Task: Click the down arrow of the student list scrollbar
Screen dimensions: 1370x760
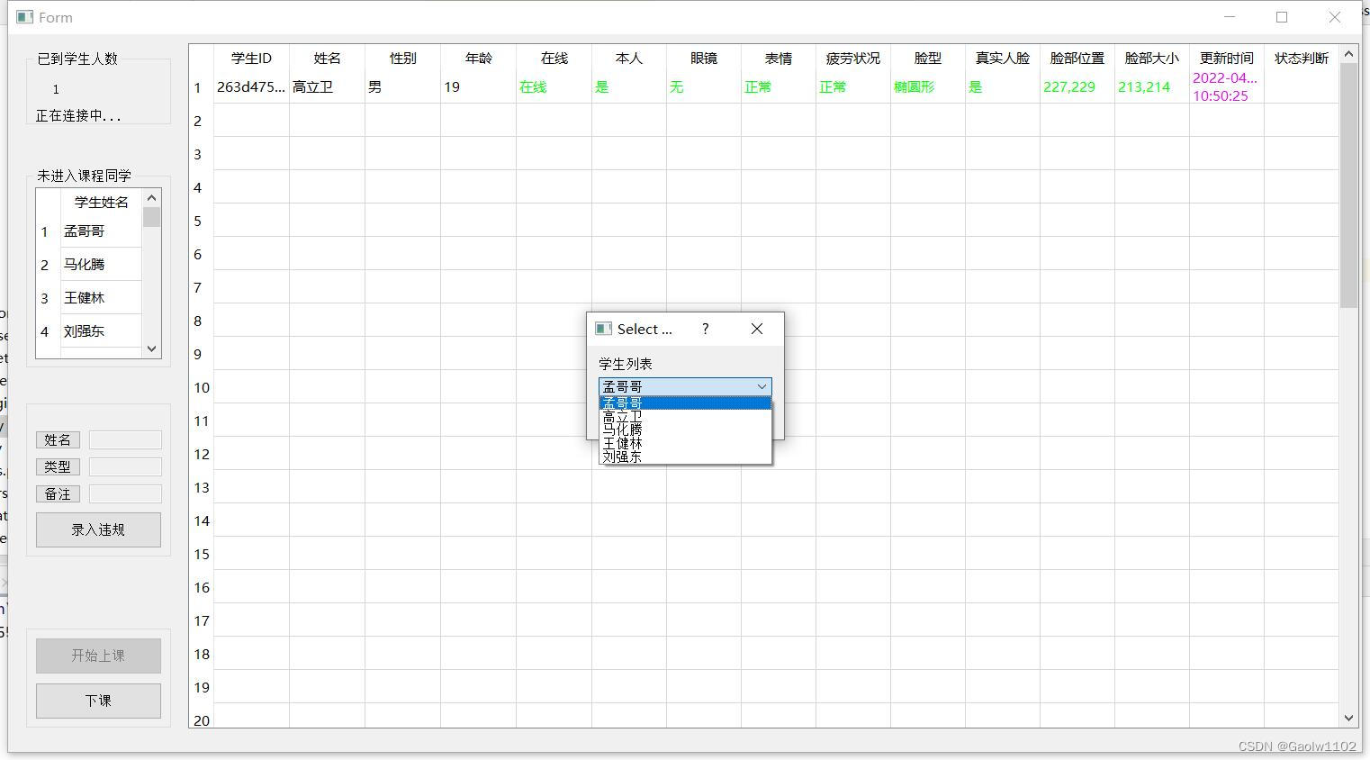Action: (151, 348)
